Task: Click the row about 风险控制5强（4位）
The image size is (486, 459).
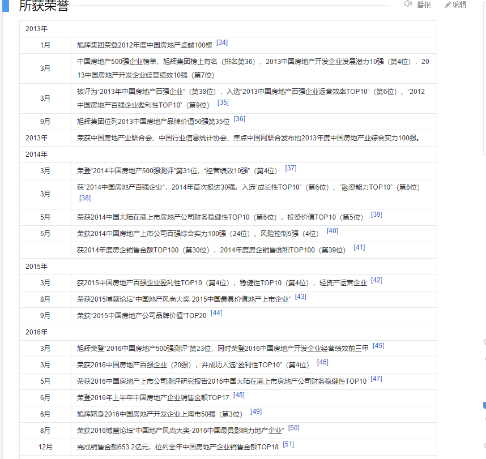Action: (x=228, y=234)
